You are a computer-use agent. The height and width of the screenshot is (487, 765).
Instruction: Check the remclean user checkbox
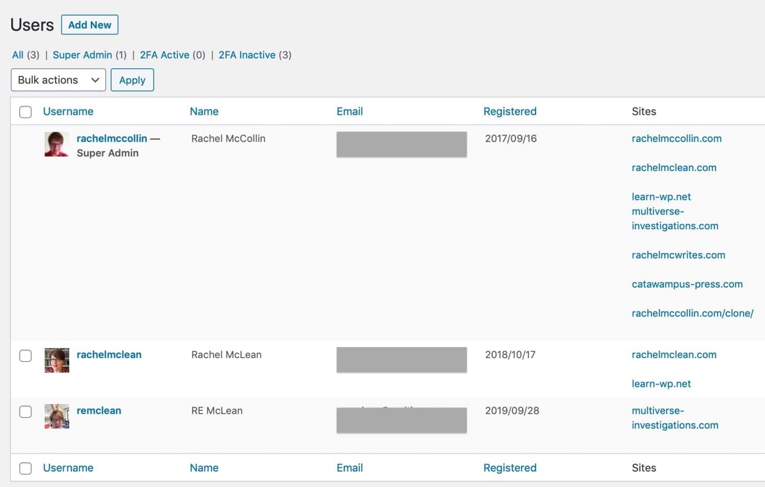coord(25,412)
